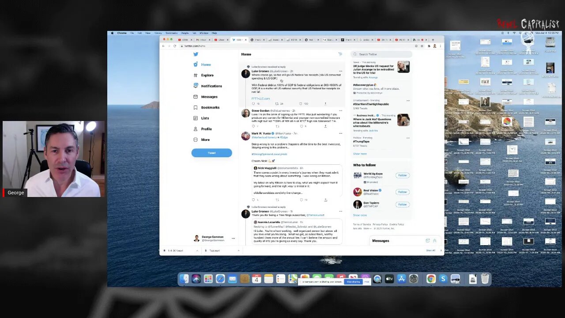The height and width of the screenshot is (318, 565).
Task: Open Skype in the Dock
Action: (x=443, y=279)
